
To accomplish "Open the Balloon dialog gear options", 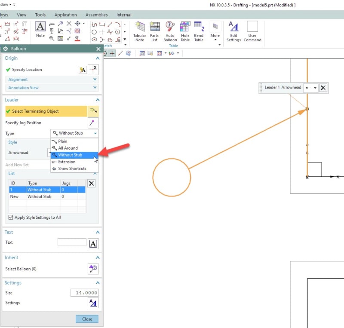I will 6,49.
